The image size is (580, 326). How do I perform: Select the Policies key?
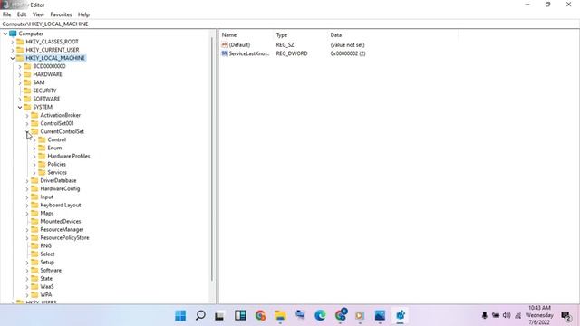[x=56, y=164]
